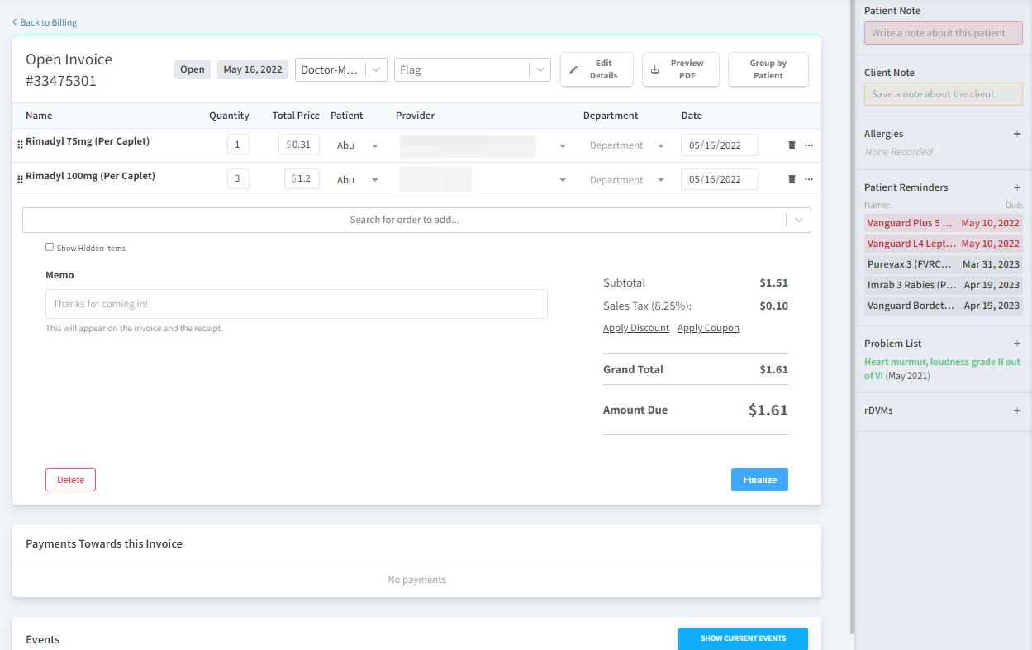Open the Flag dropdown
The image size is (1032, 650).
pyautogui.click(x=473, y=69)
